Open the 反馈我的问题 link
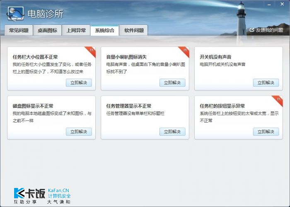290x207 pixels. point(269,30)
